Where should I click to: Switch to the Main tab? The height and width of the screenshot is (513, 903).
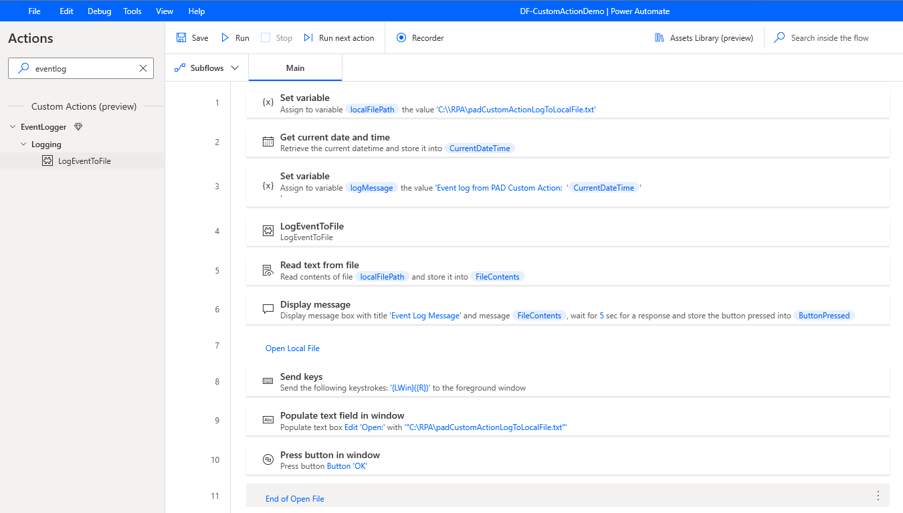pos(295,68)
